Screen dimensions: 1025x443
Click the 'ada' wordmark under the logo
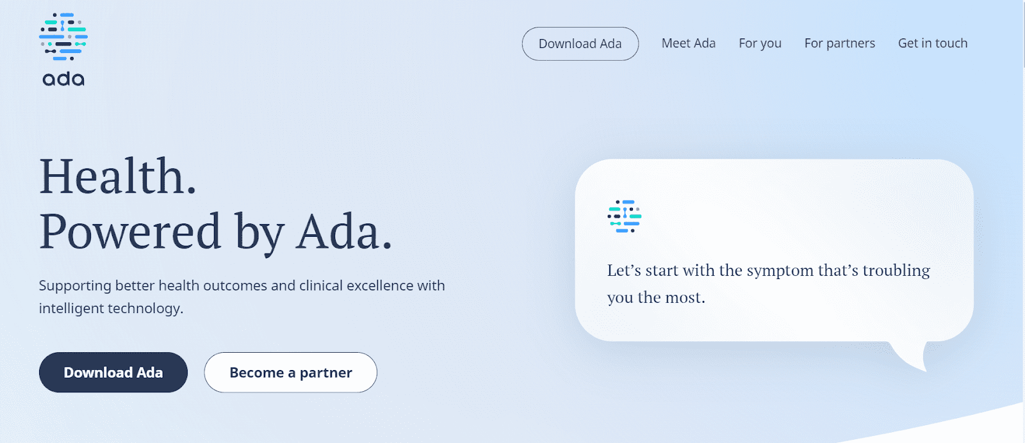pyautogui.click(x=63, y=79)
